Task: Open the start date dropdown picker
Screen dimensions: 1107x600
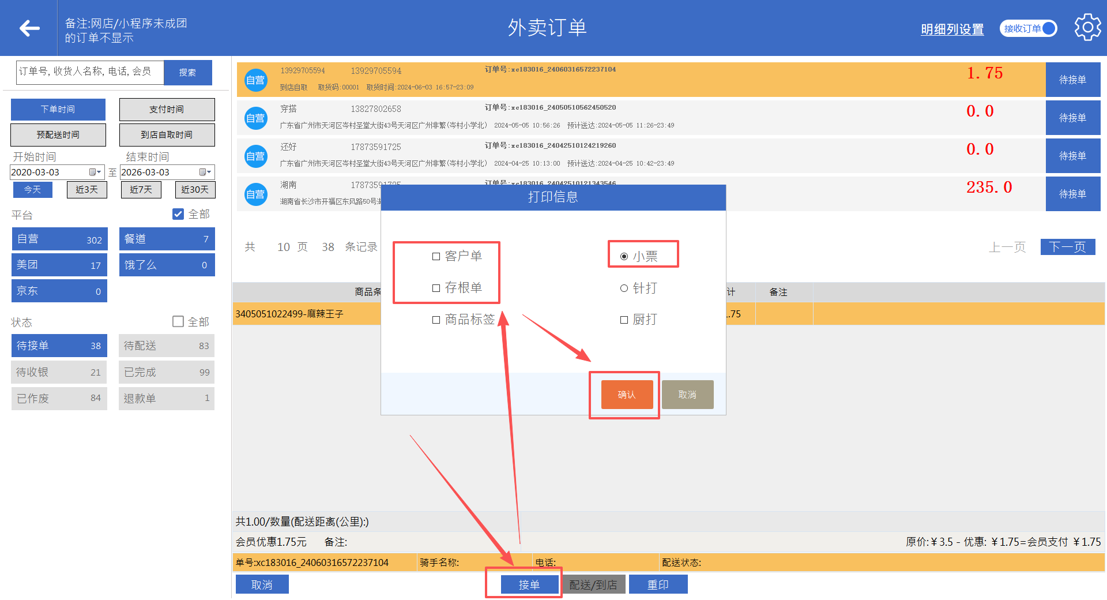Action: coord(95,172)
